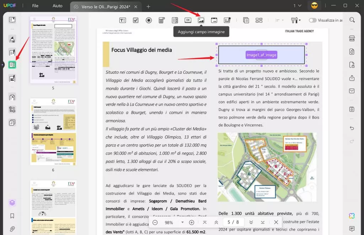Screen dimensions: 364x235
Task: Open the File menu
Action: (x=35, y=6)
